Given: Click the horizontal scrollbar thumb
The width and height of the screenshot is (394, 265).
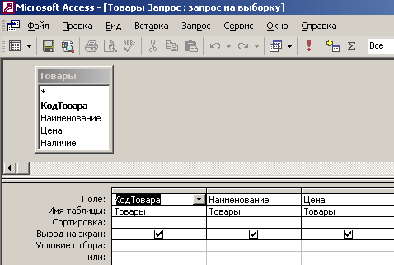Looking at the screenshot, I should [23, 168].
